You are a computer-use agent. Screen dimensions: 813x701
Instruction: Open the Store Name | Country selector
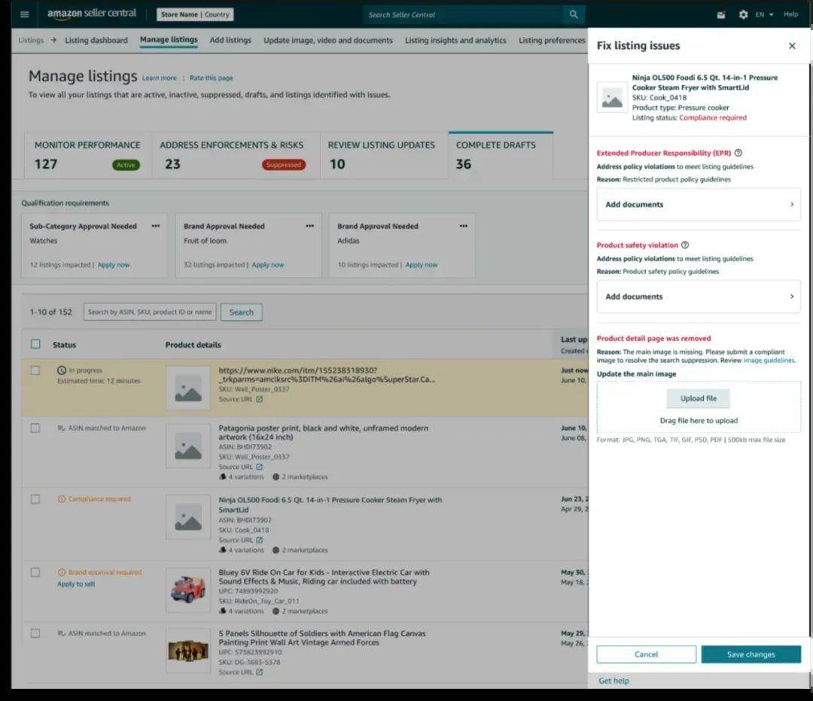[x=195, y=14]
